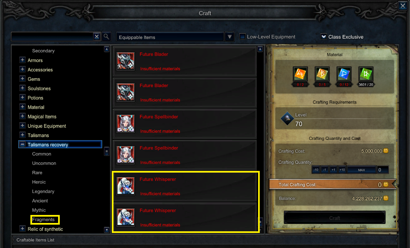Collapse the Talismans recovery category

point(22,145)
